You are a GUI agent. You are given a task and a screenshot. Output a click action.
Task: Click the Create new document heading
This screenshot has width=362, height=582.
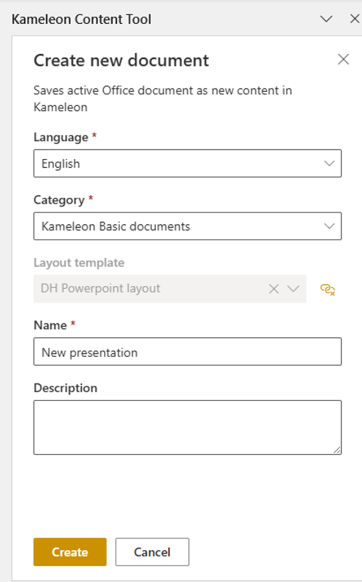[121, 60]
